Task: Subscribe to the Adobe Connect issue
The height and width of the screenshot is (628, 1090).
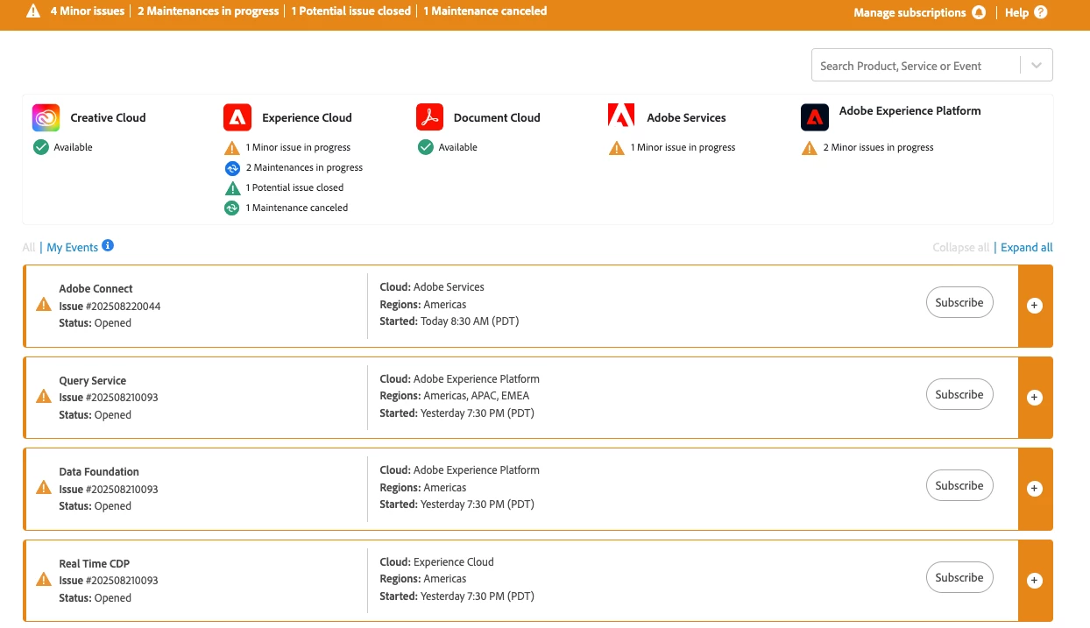Action: tap(959, 302)
